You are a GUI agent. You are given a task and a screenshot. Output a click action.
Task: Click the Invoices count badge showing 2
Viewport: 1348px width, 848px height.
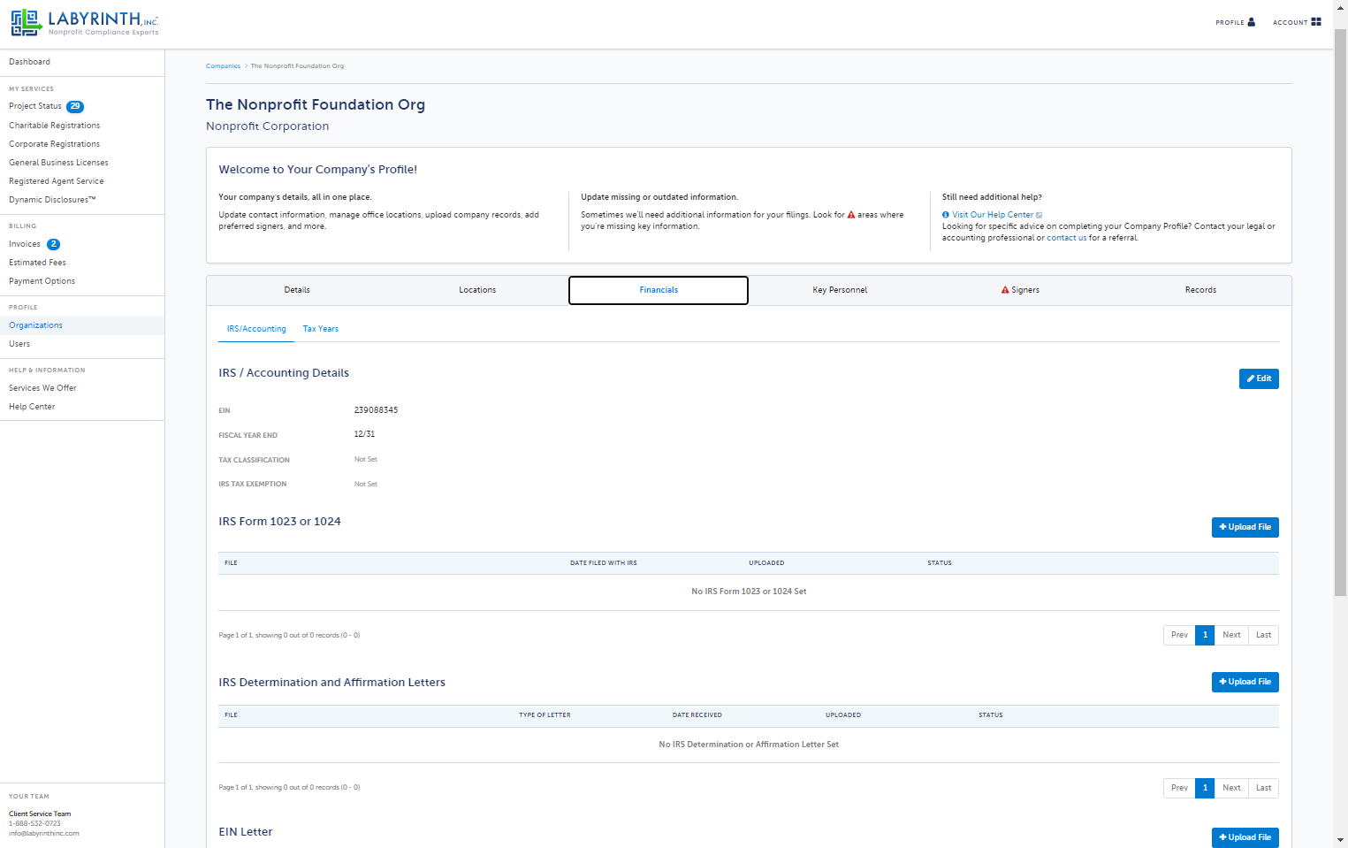coord(53,244)
